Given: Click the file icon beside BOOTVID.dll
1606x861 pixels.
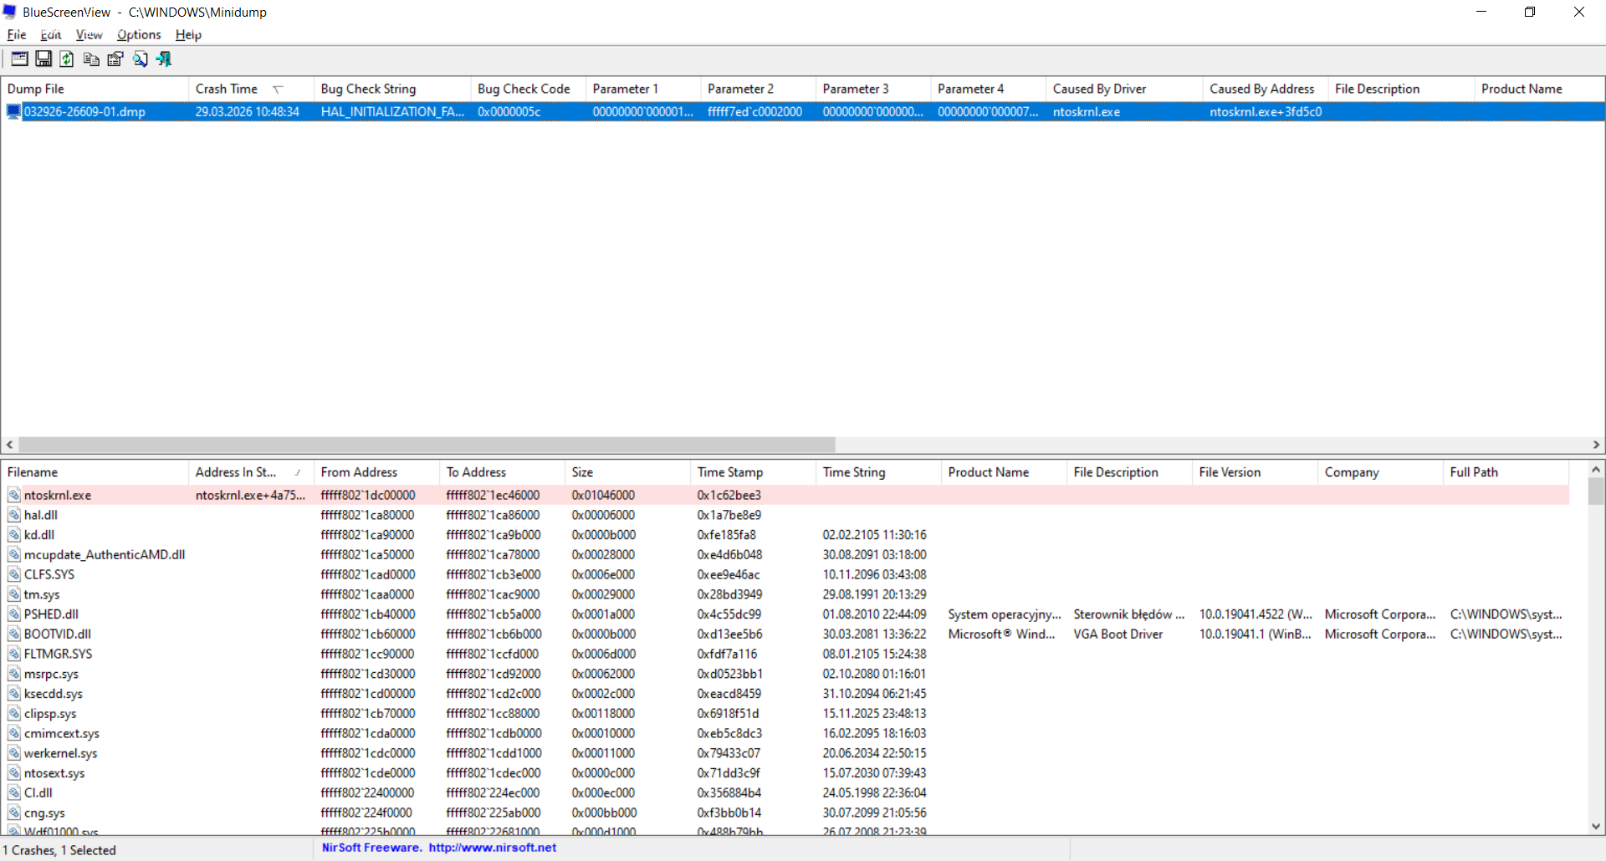Looking at the screenshot, I should [14, 634].
